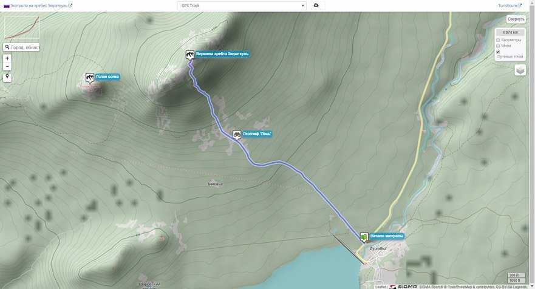Click the Leaflet attribution link
Viewport: 535px width, 289px height.
380,287
